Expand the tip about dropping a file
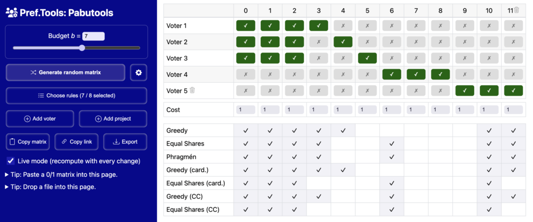Image resolution: width=533 pixels, height=222 pixels. (x=50, y=187)
